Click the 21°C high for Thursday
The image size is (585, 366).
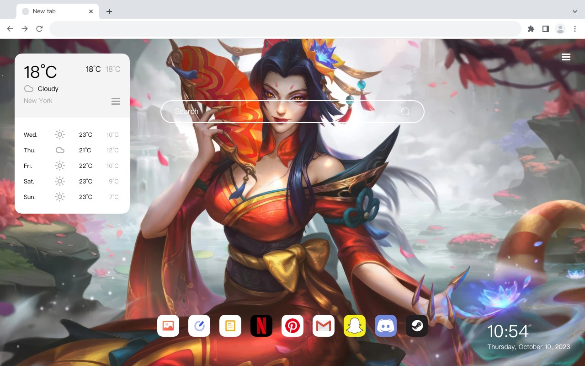[x=85, y=151]
